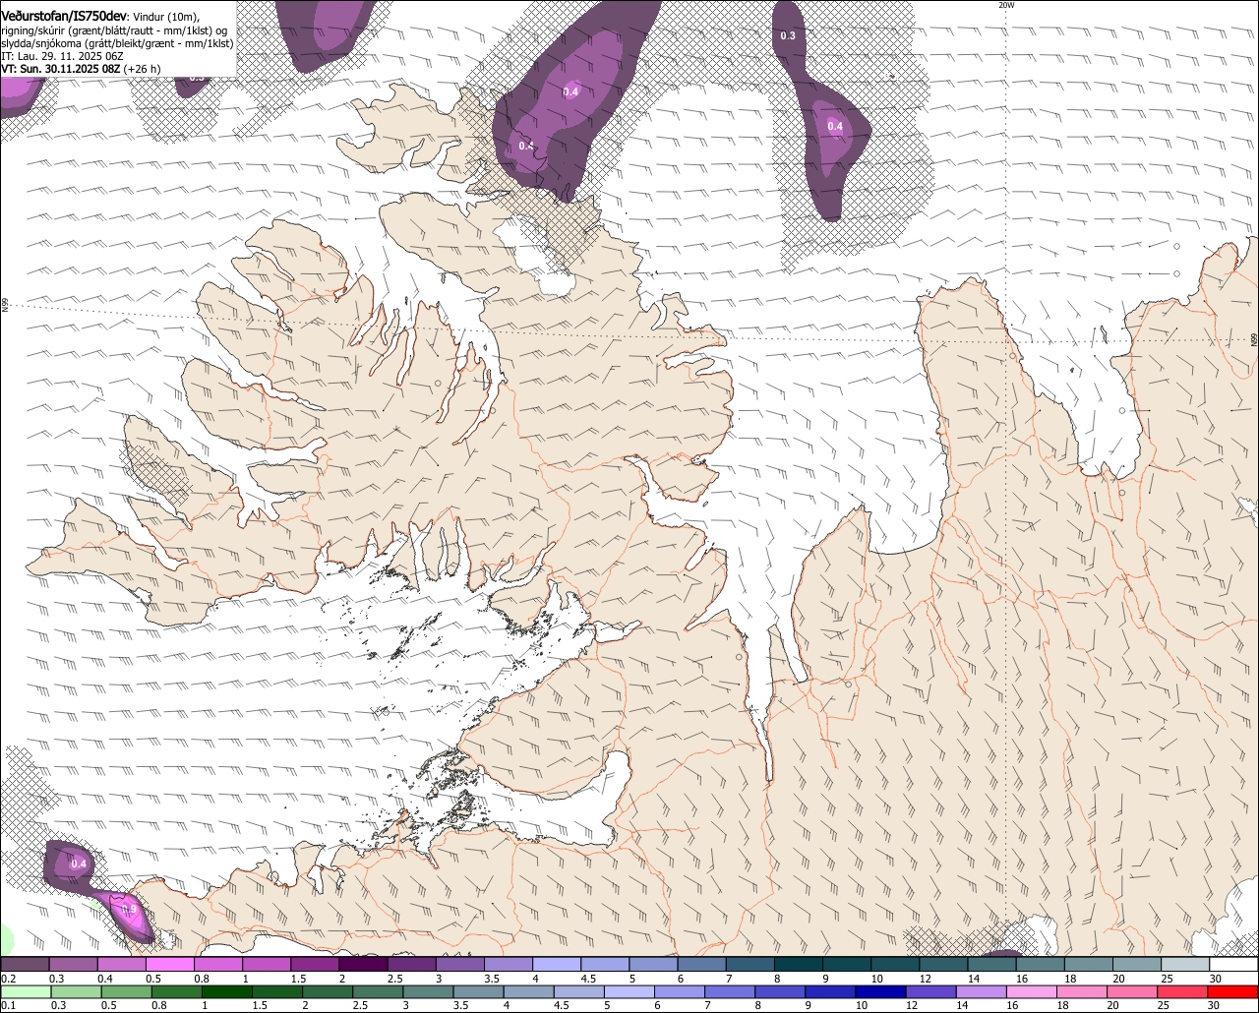Click the 0.3 contour label in the top snow band

coord(788,35)
